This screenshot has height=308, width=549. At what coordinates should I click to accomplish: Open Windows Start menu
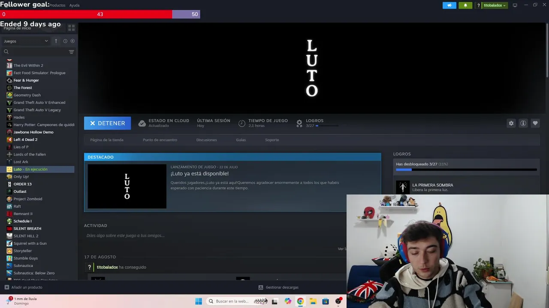(x=199, y=301)
